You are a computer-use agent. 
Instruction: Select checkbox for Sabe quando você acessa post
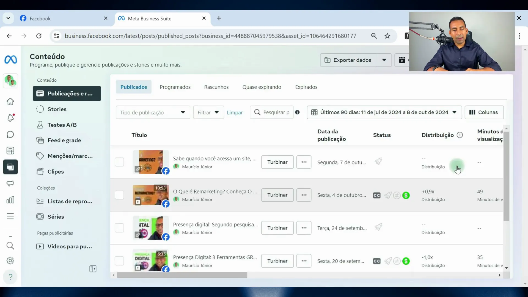[x=119, y=162]
